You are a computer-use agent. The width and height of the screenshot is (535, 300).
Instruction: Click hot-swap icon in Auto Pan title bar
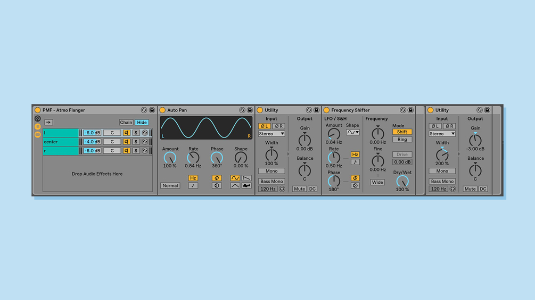(x=242, y=110)
